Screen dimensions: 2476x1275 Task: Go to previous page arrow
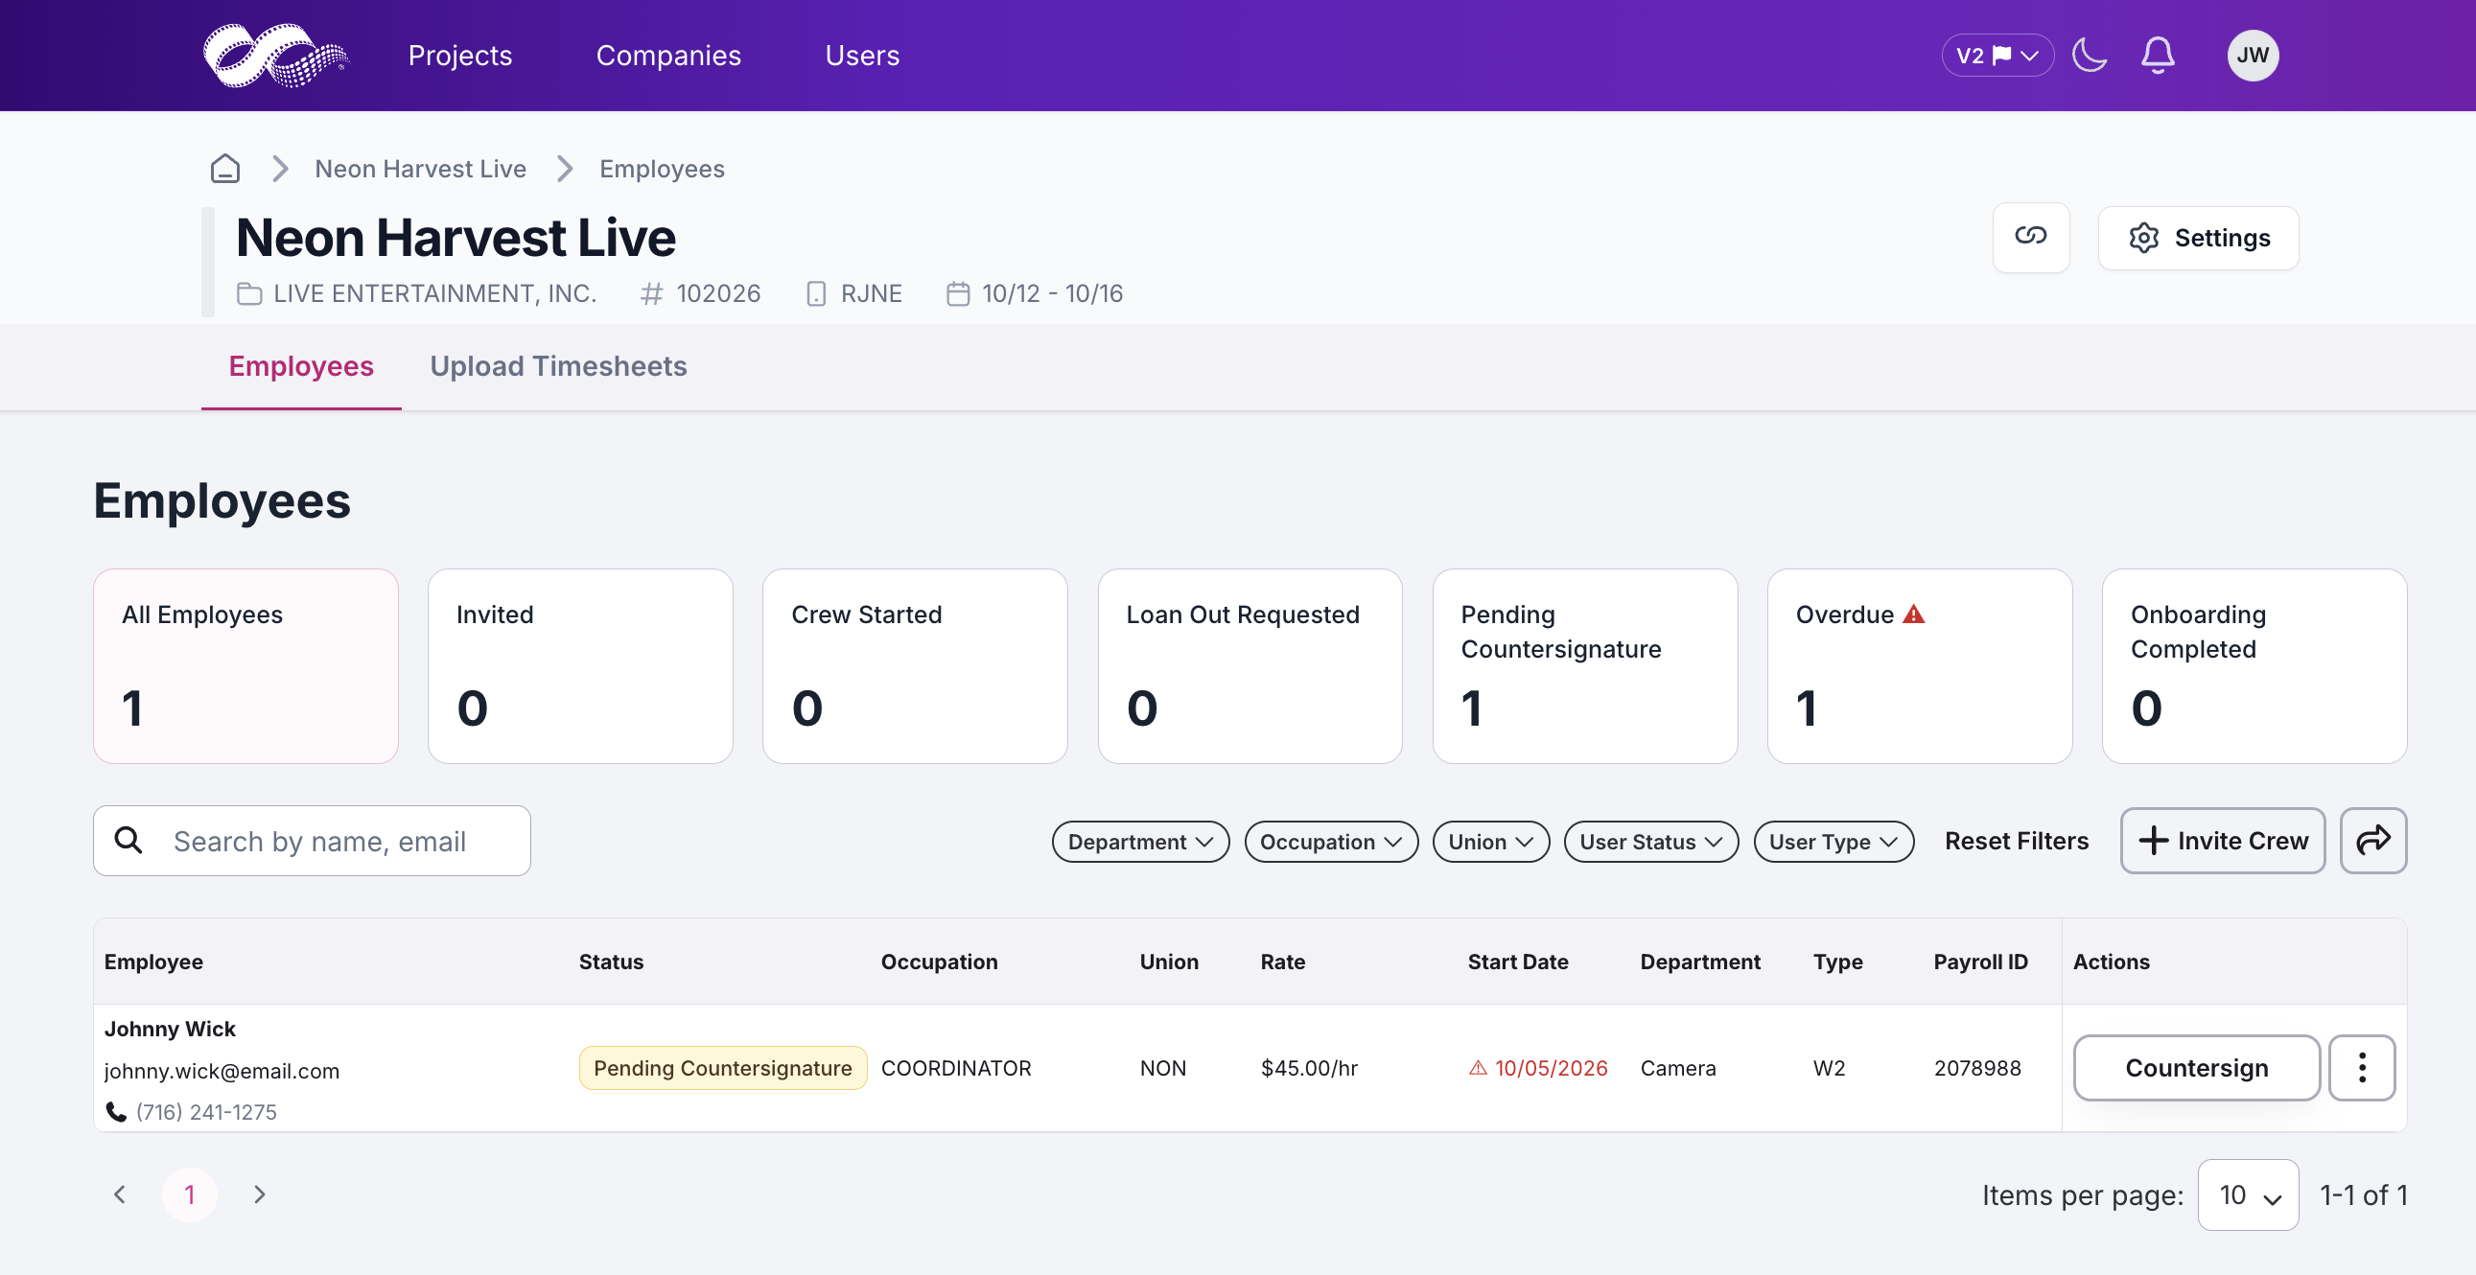(119, 1194)
